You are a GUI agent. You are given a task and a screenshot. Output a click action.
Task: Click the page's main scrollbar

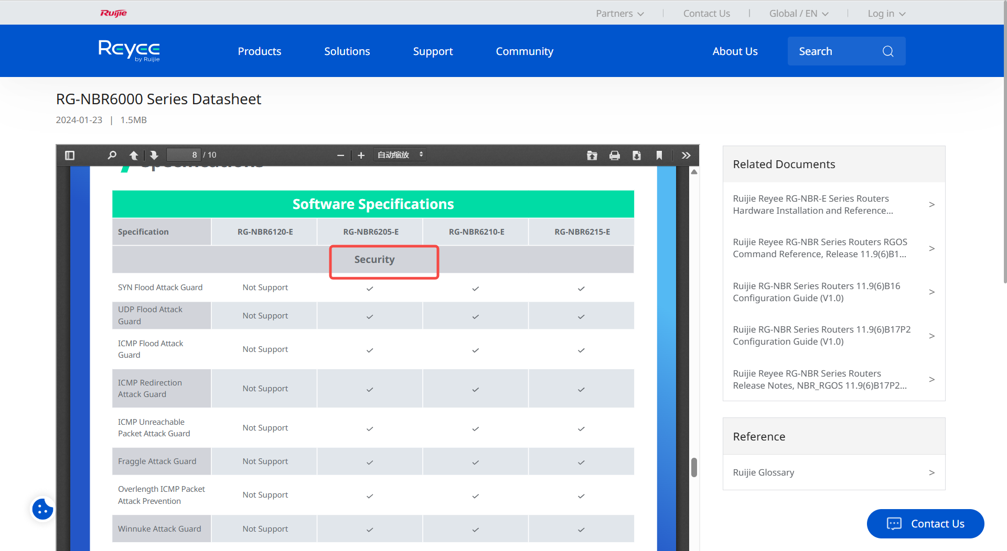click(x=1005, y=141)
